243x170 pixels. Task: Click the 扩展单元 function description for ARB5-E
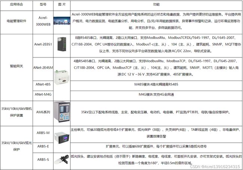(156, 146)
